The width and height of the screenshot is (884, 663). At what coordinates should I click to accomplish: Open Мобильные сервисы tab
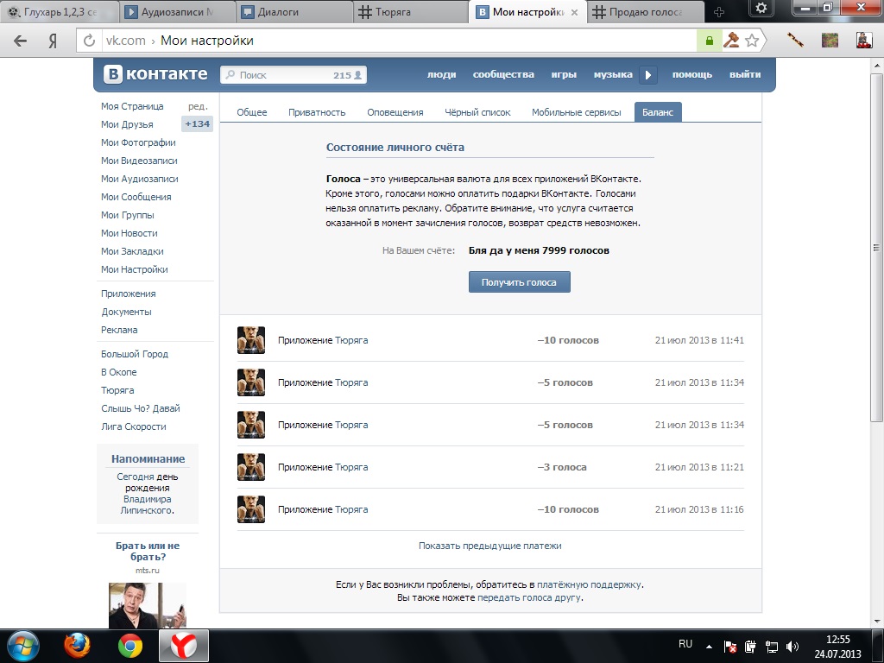click(x=576, y=112)
